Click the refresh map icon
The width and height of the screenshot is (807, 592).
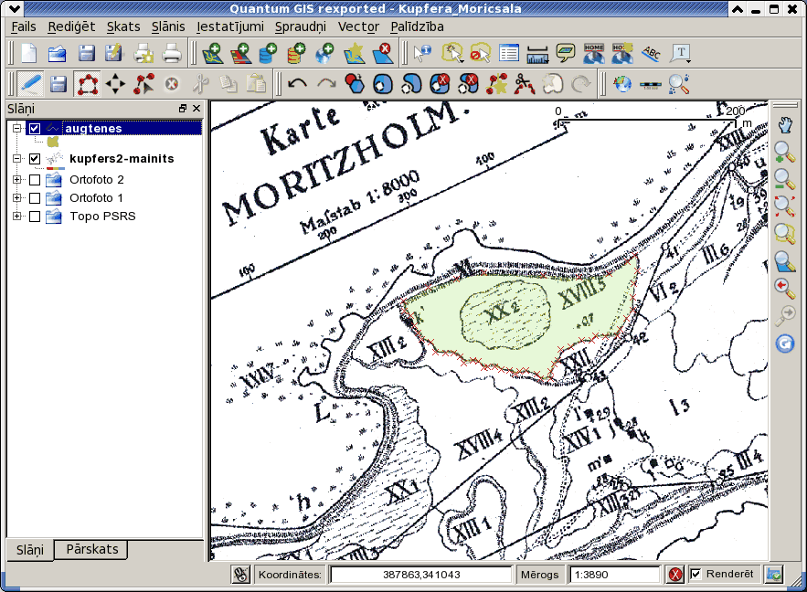point(785,344)
